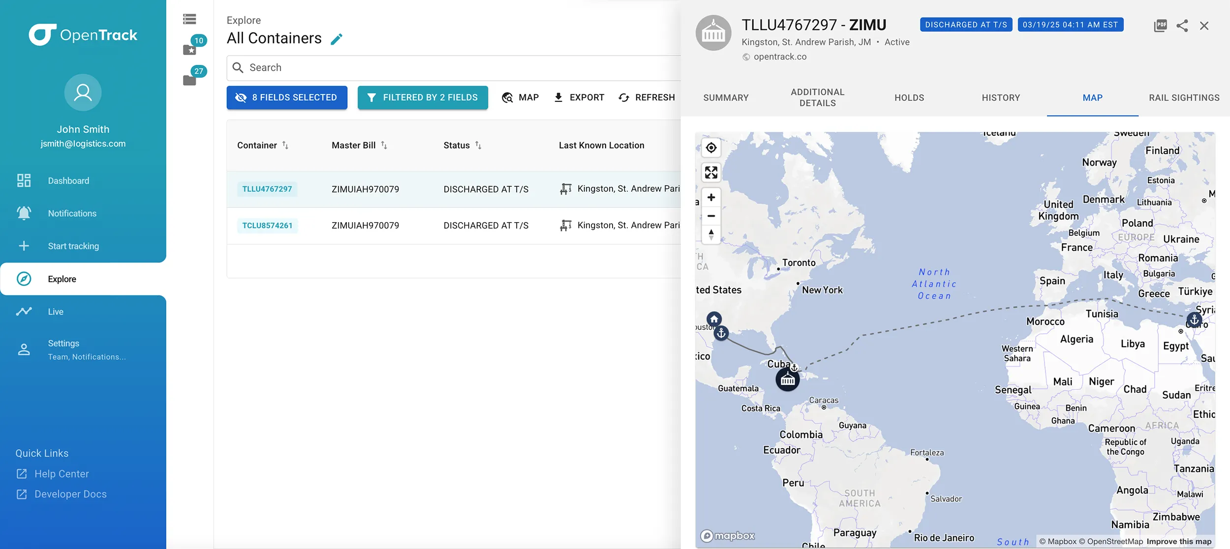Viewport: 1230px width, 549px height.
Task: Click anchor port marker near Houston
Action: pos(721,333)
